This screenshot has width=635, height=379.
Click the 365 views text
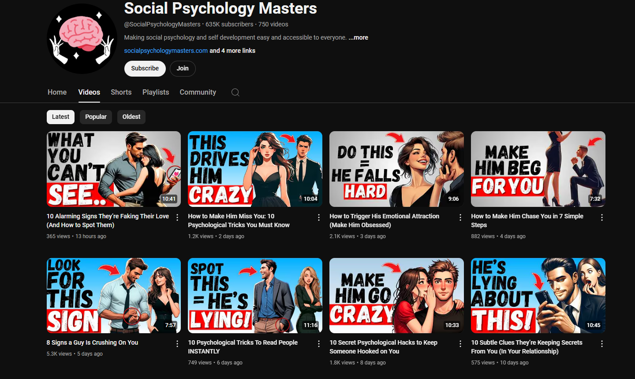(x=58, y=236)
